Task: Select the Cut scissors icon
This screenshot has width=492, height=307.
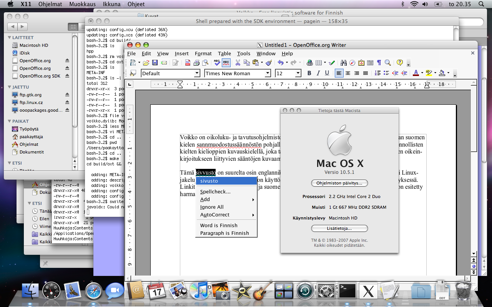Action: point(238,63)
